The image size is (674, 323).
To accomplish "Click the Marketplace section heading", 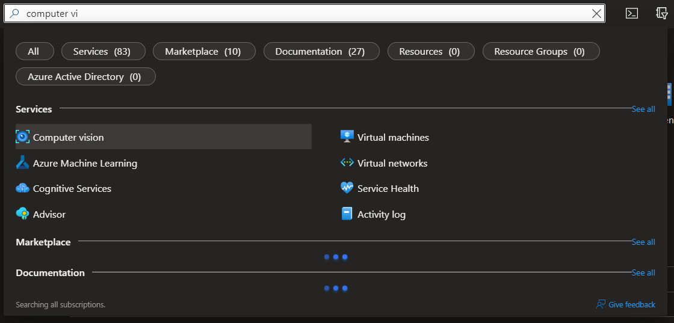I will point(43,242).
